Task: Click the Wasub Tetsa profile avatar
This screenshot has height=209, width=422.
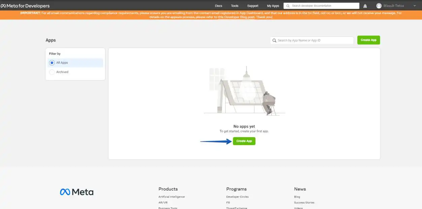Action: point(379,6)
